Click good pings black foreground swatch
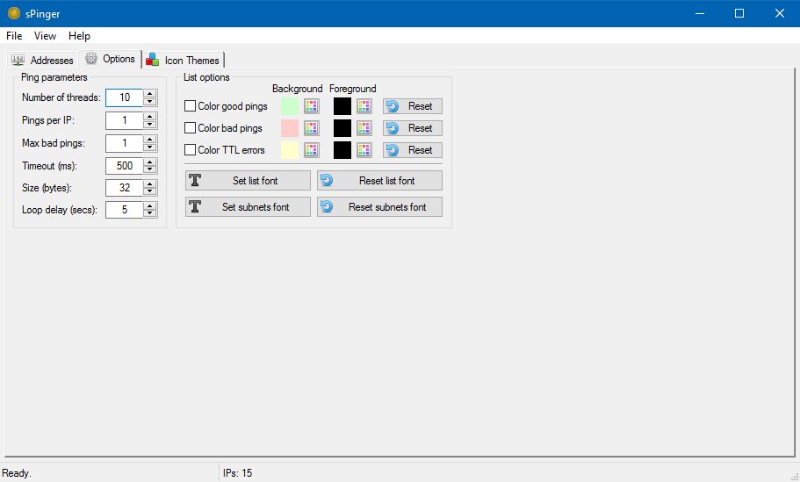The image size is (800, 482). (342, 106)
